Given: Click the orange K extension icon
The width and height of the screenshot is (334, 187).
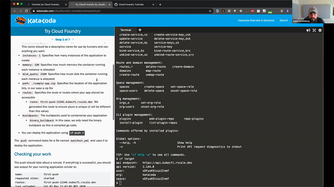Looking at the screenshot, I should (223, 11).
